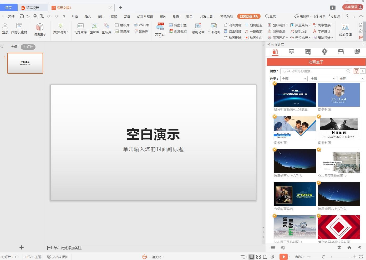
Task: Open 魔法设计 in the ribbon
Action: [x=323, y=38]
